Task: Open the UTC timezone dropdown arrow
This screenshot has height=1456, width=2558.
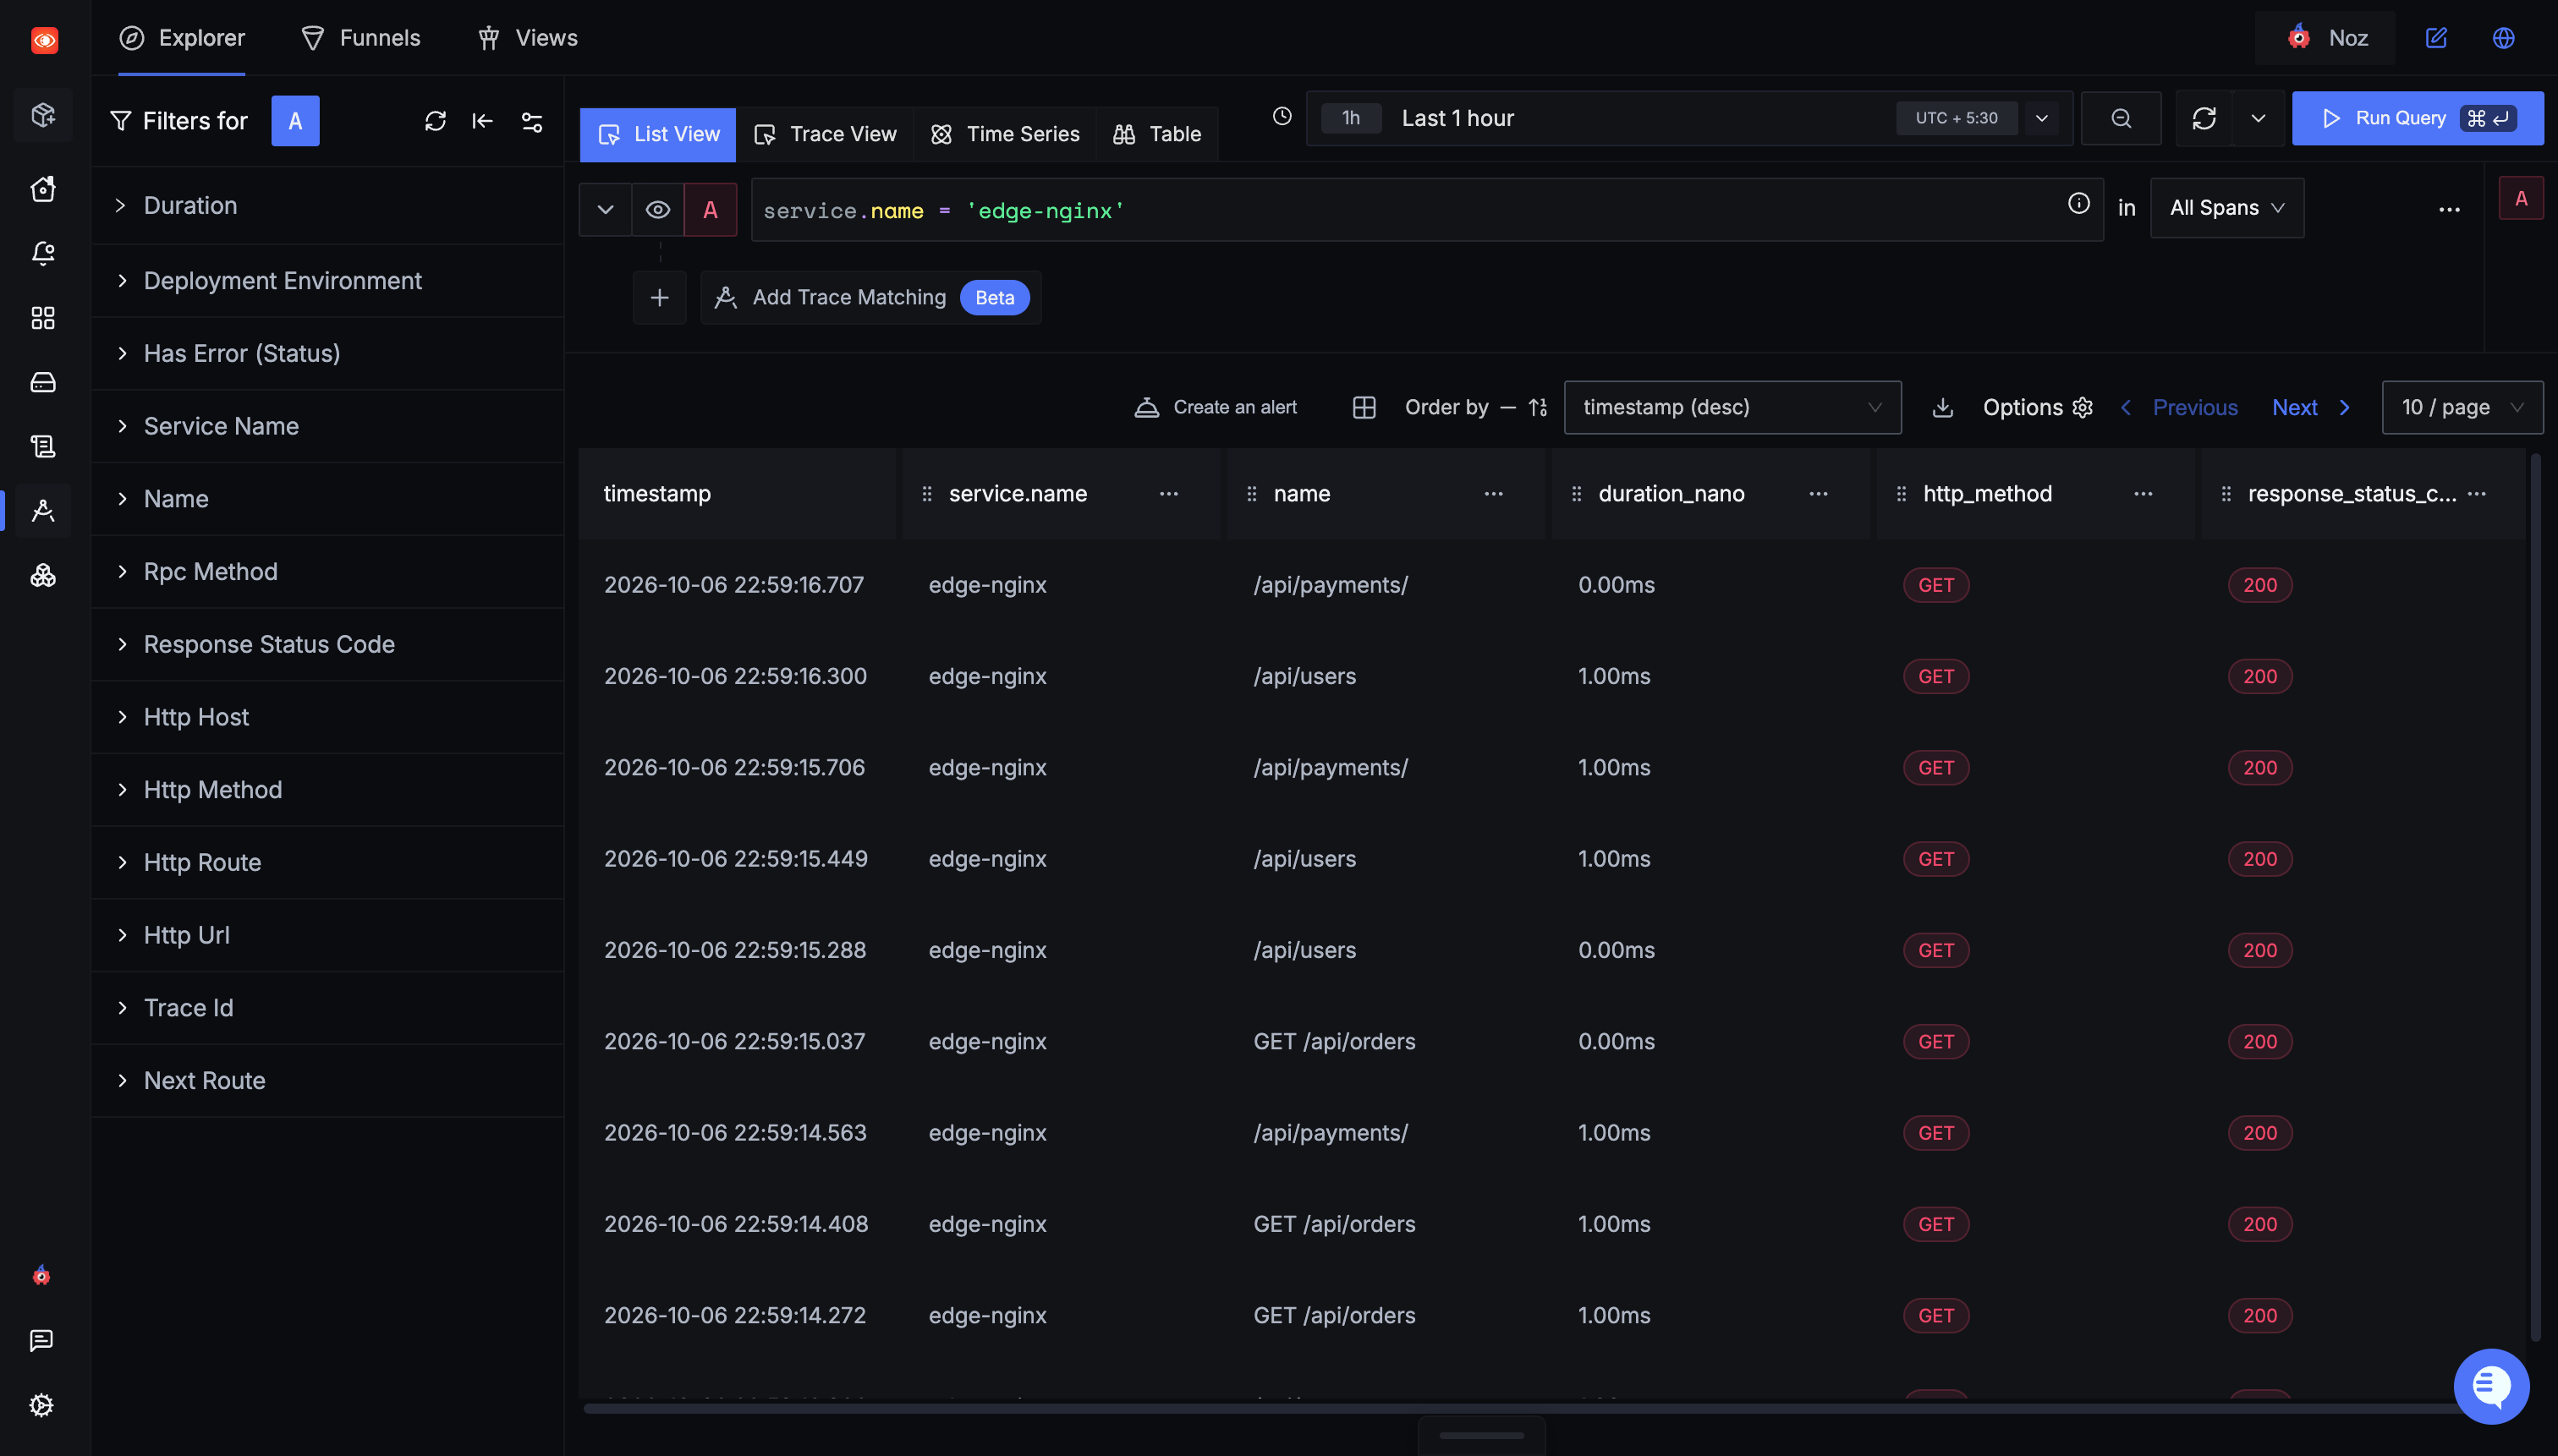Action: coord(2041,118)
